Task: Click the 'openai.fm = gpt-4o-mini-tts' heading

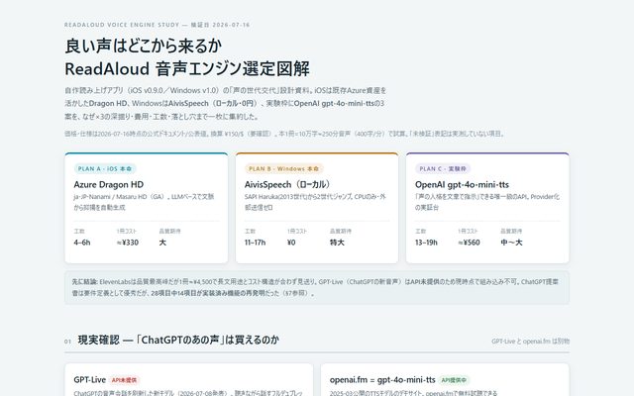Action: (382, 380)
